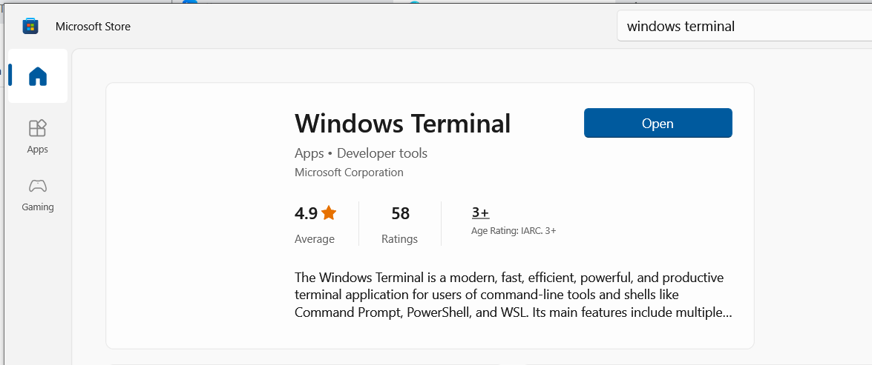
Task: Click the "Microsoft Store" title text
Action: coord(93,27)
